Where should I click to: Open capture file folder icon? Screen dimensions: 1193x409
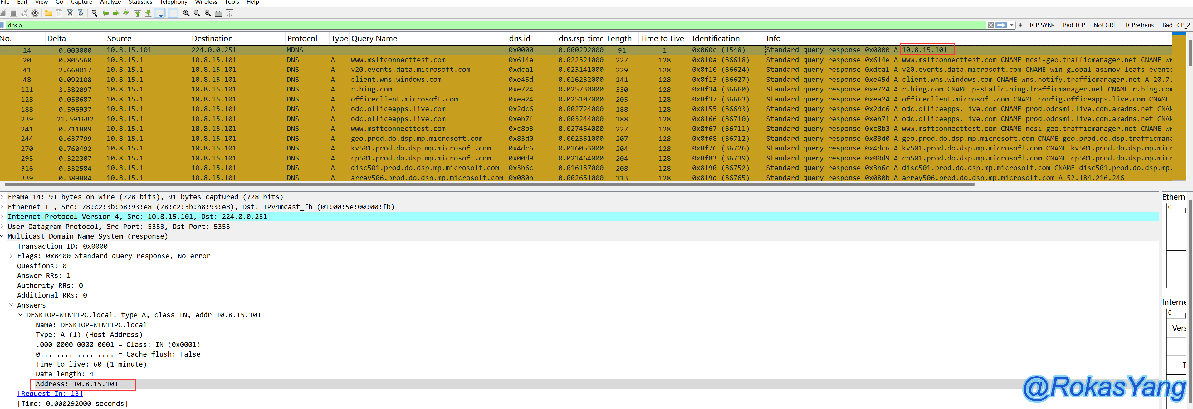(x=49, y=13)
